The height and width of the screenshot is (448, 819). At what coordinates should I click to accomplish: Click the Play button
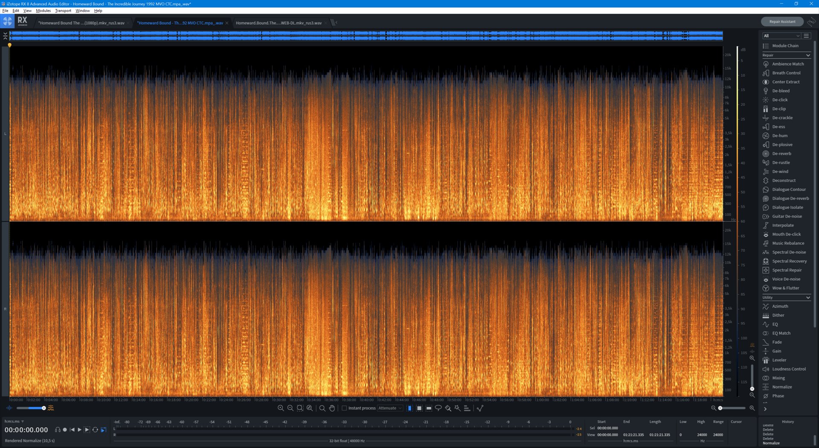(79, 430)
